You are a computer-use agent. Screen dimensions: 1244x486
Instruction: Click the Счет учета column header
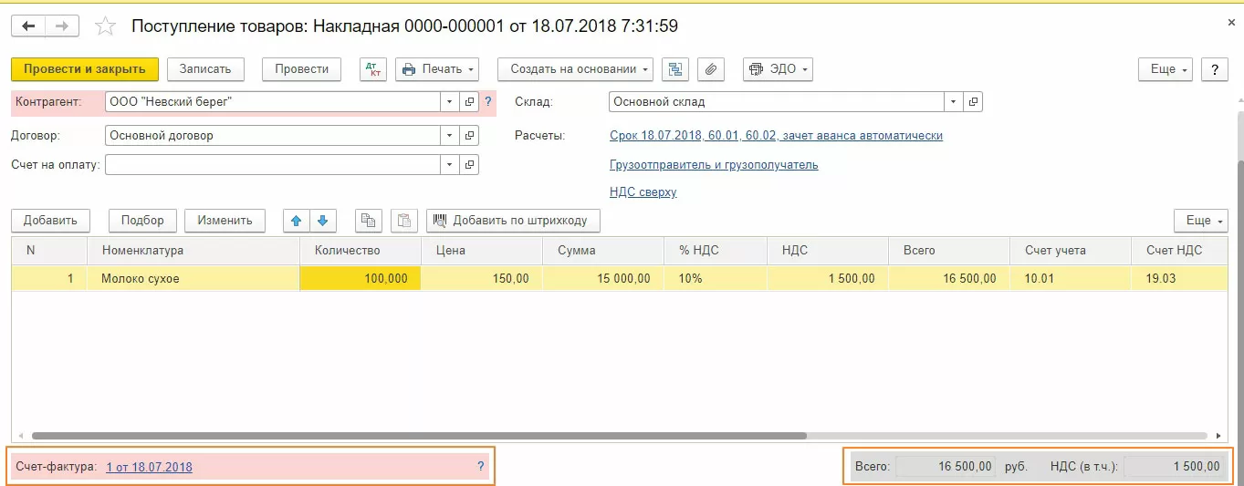point(1071,251)
